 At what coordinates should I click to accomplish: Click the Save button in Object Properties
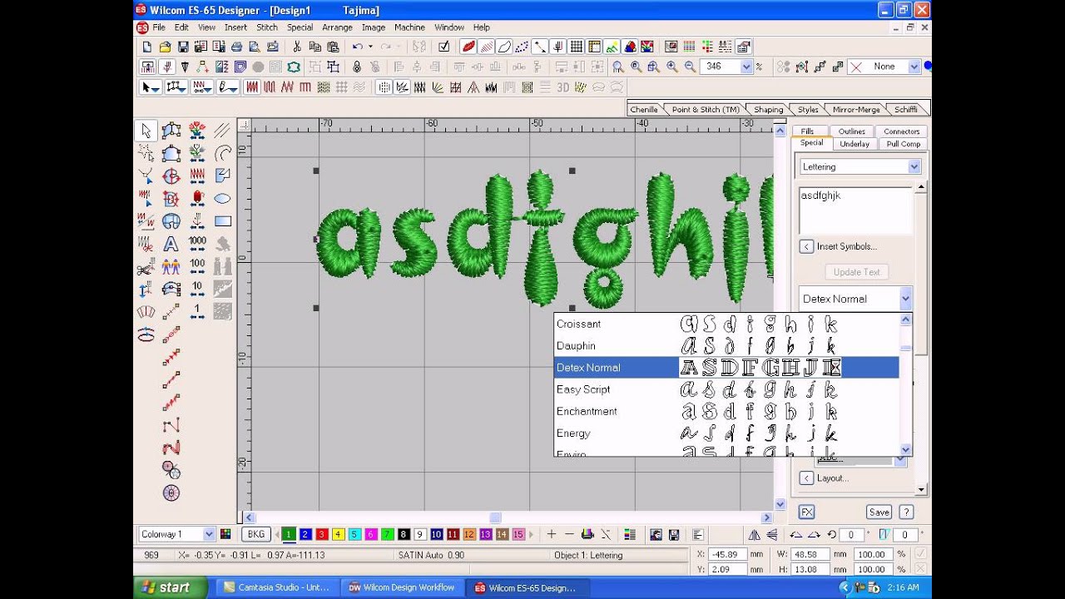879,512
